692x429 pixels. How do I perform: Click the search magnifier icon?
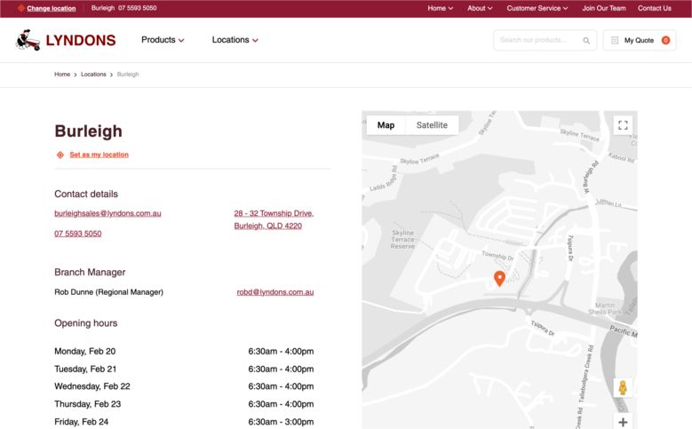tap(586, 41)
